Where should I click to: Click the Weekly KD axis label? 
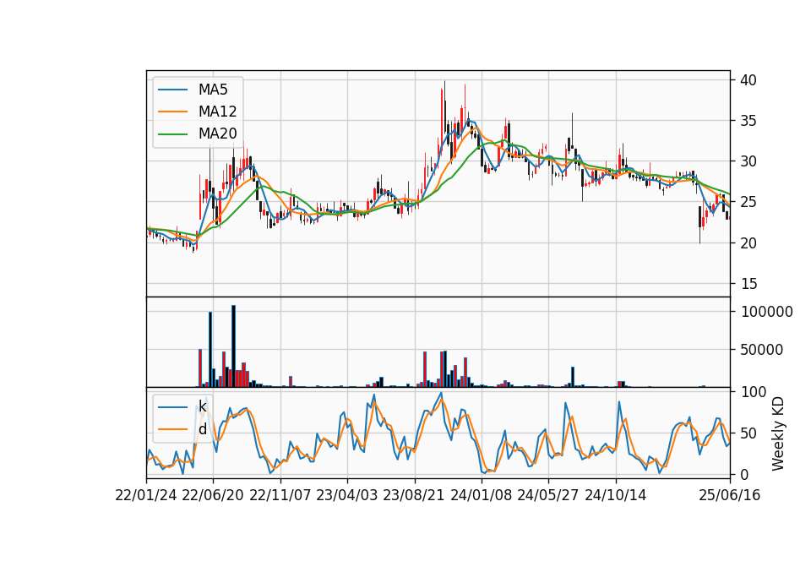point(778,433)
